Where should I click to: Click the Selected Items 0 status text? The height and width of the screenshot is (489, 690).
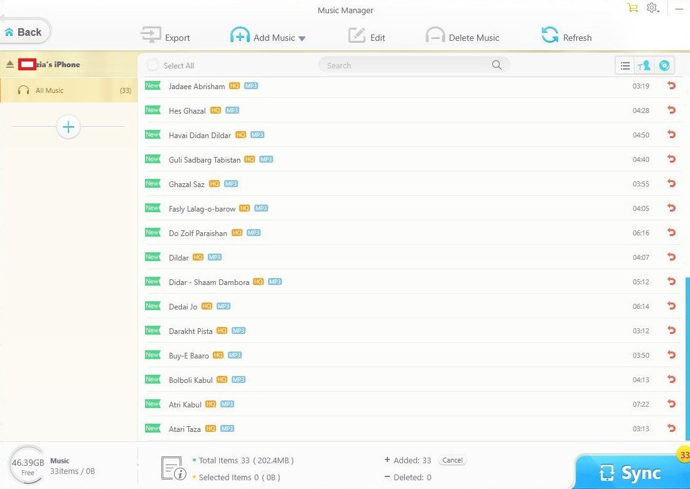pyautogui.click(x=239, y=477)
